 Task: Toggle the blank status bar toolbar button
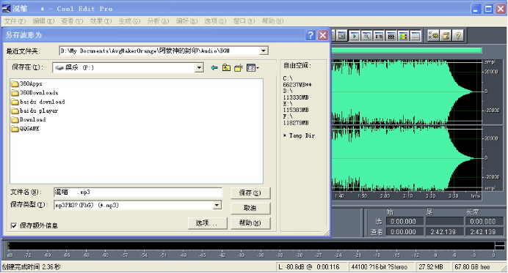point(416,36)
